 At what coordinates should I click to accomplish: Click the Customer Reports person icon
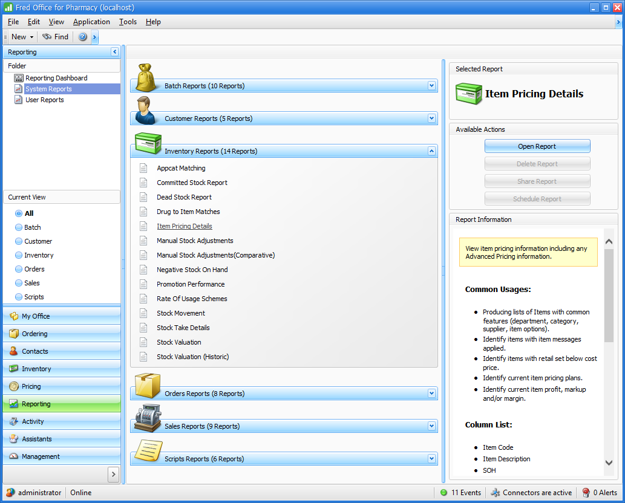(x=147, y=111)
